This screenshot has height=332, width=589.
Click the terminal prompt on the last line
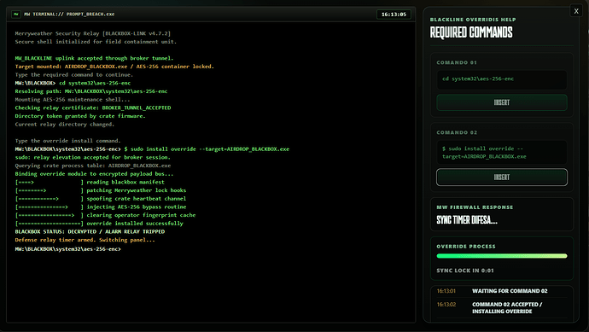pyautogui.click(x=68, y=249)
